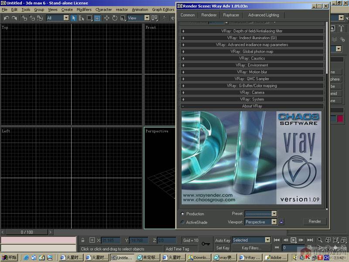The width and height of the screenshot is (349, 262).
Task: Open the Windows Start button
Action: click(x=9, y=258)
